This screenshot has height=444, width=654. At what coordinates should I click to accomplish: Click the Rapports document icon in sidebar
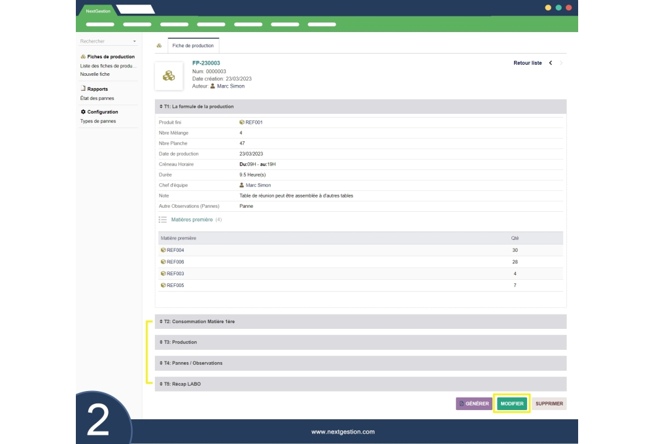(x=83, y=89)
